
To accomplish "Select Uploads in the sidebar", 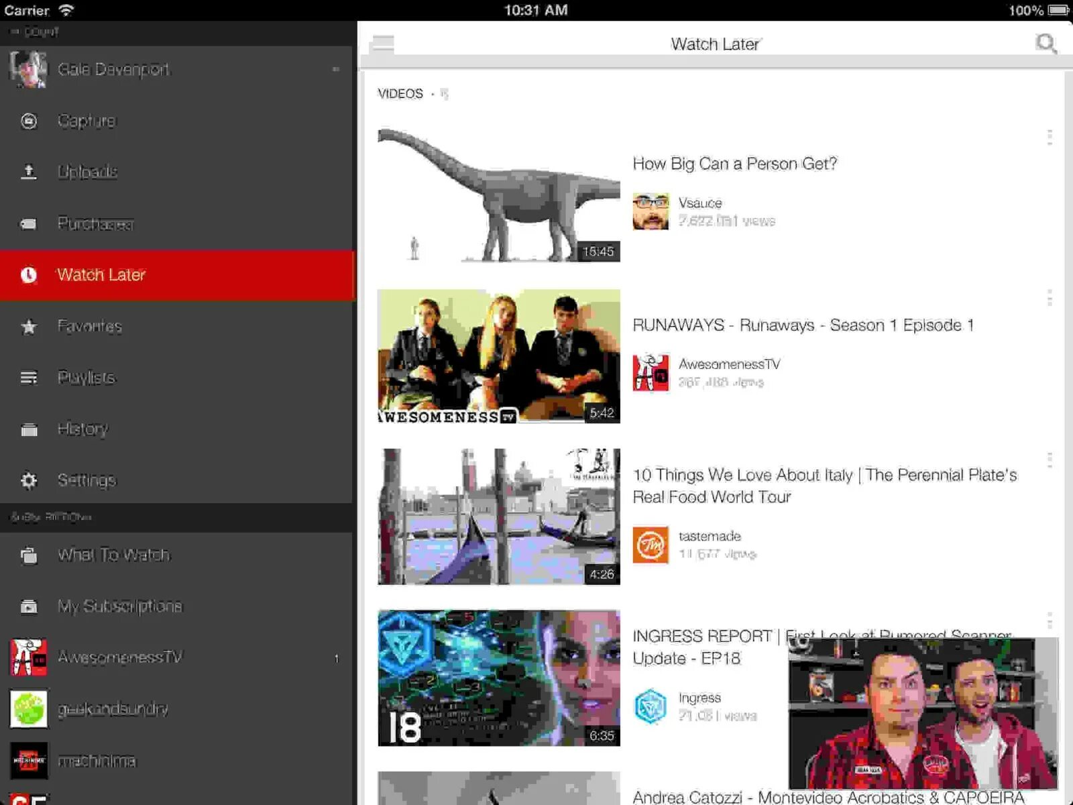I will click(x=176, y=172).
